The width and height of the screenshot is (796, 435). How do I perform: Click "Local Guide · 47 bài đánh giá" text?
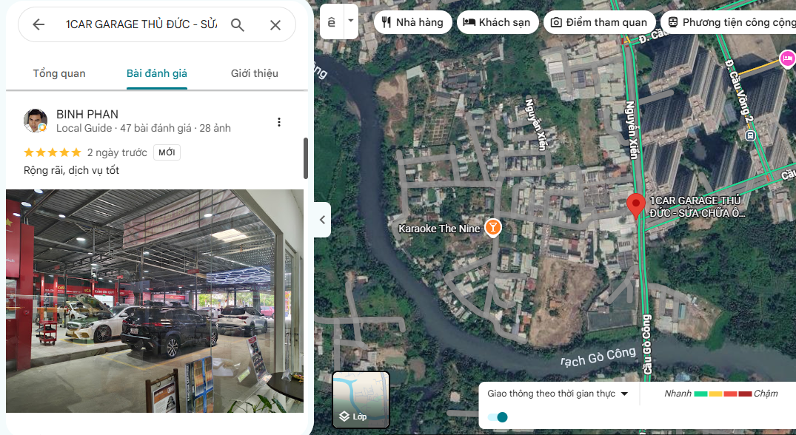124,128
